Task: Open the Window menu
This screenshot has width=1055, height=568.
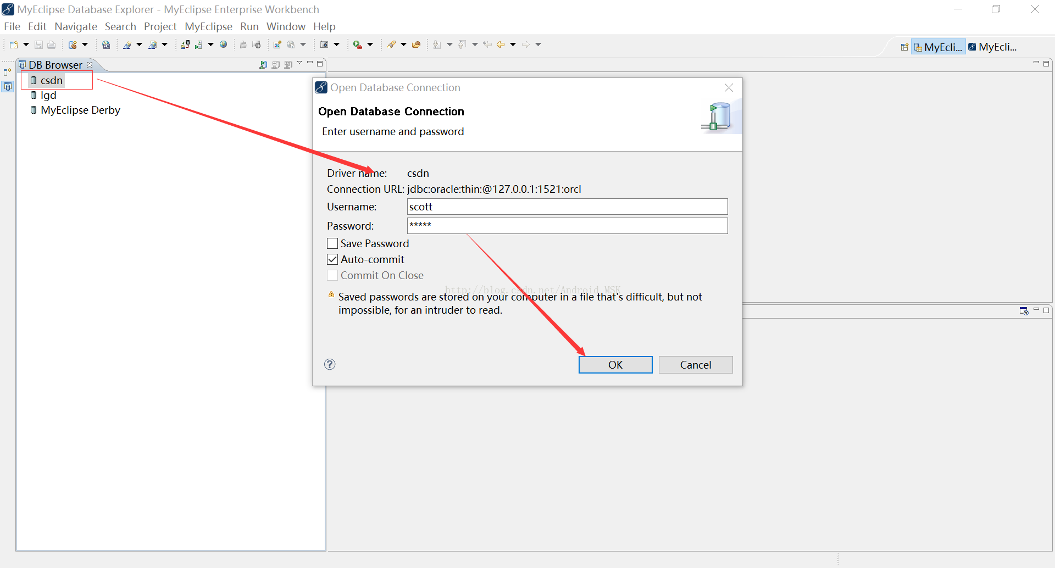Action: click(x=286, y=26)
